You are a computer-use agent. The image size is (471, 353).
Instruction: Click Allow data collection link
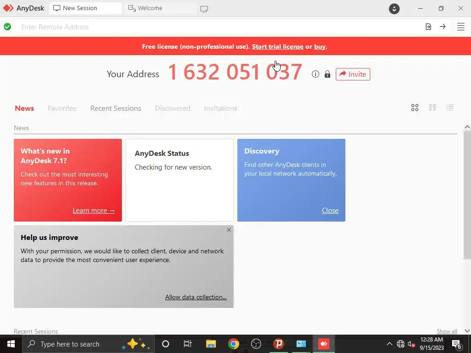pyautogui.click(x=196, y=297)
